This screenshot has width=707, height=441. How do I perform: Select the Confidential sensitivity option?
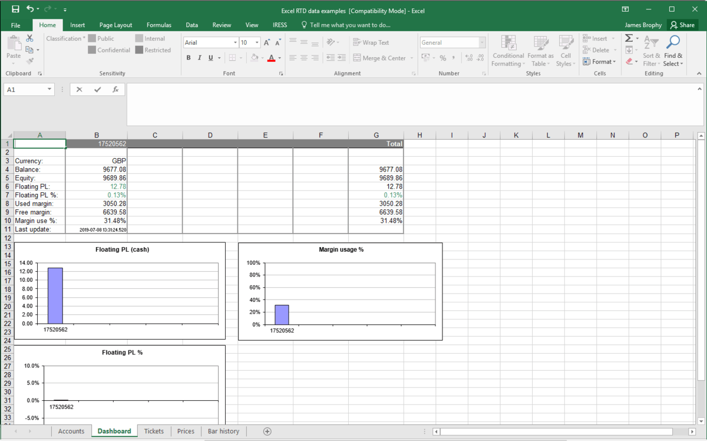(109, 50)
